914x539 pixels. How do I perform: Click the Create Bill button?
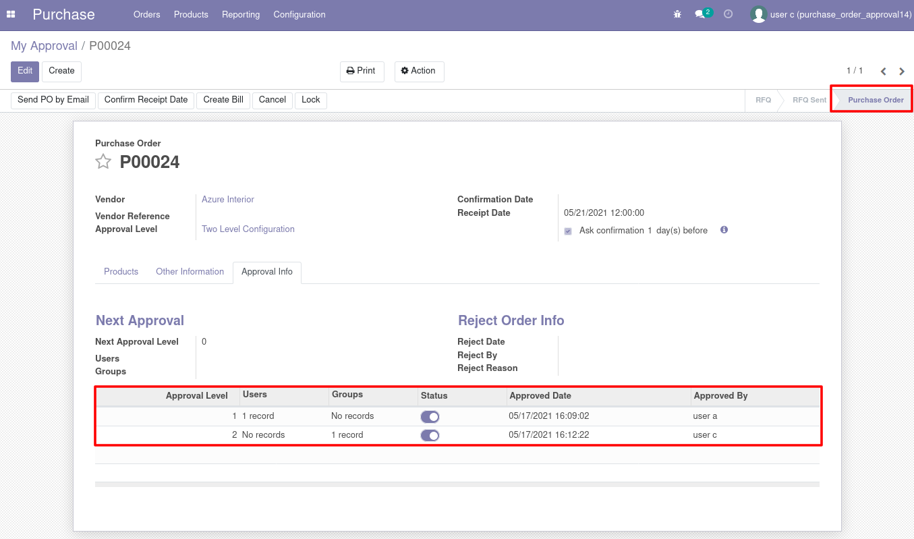coord(223,101)
